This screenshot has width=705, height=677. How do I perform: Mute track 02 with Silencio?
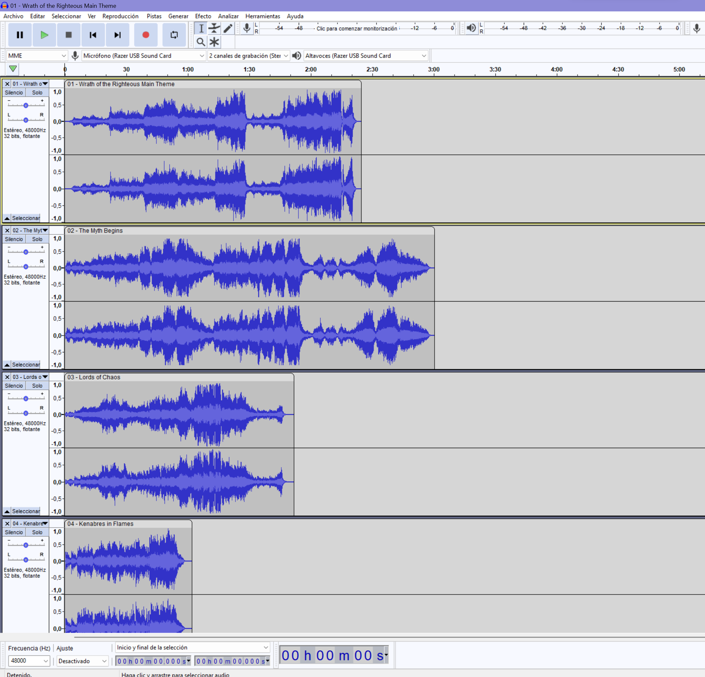14,239
